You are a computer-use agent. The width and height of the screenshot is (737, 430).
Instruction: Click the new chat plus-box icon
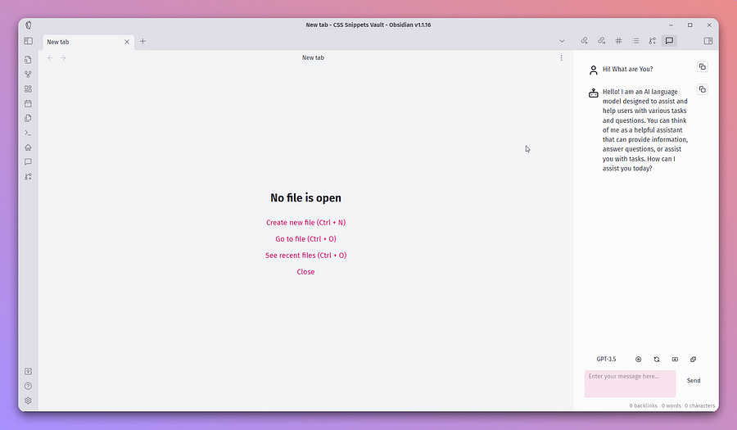coord(675,359)
